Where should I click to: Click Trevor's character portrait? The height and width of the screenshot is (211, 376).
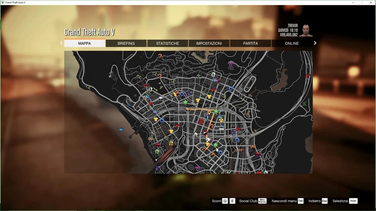tap(305, 30)
